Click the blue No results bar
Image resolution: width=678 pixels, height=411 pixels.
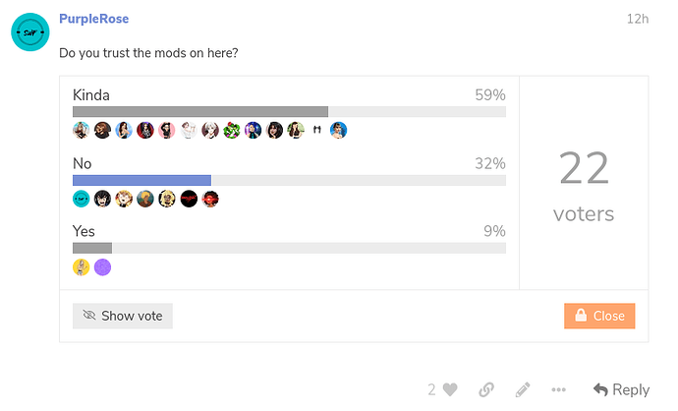coord(141,180)
